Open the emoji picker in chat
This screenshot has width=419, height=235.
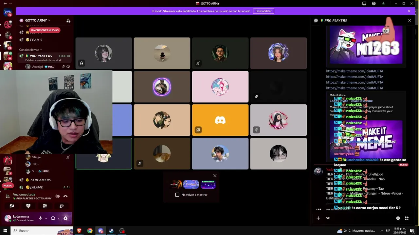(398, 218)
